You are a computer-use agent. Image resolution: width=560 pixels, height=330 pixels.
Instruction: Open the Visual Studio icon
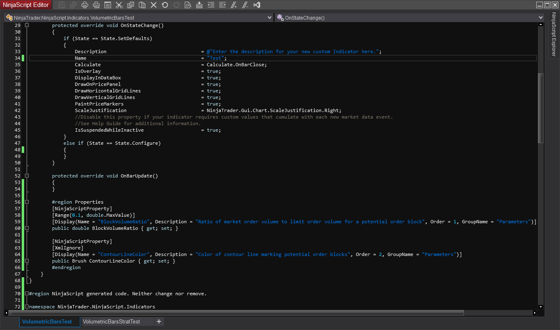(x=257, y=5)
